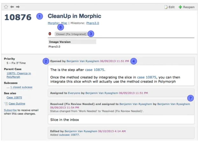Open the Pharo3.0 milestone link
Screen dimensions: 198x142
(93, 23)
